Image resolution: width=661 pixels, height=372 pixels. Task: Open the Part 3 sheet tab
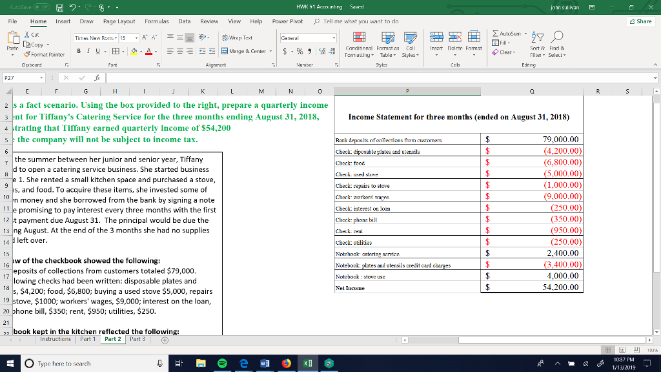point(138,338)
